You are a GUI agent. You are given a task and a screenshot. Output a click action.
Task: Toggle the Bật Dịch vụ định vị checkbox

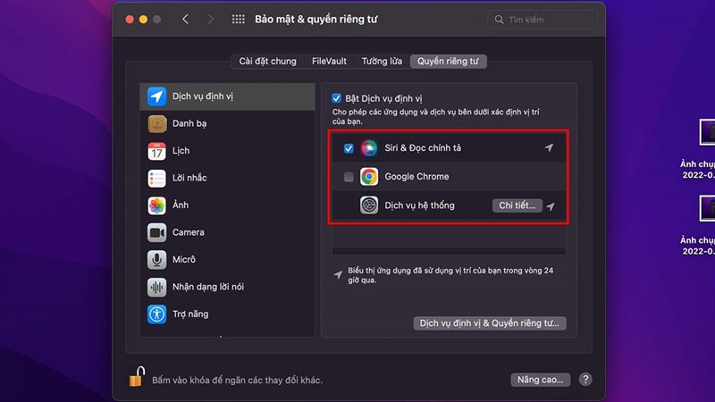pos(337,98)
